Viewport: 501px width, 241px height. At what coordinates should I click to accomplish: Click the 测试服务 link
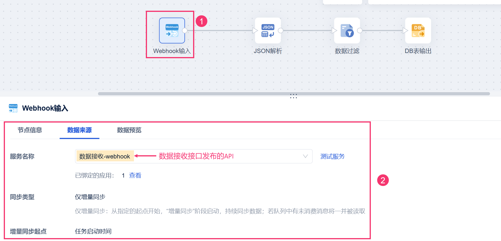pyautogui.click(x=333, y=156)
